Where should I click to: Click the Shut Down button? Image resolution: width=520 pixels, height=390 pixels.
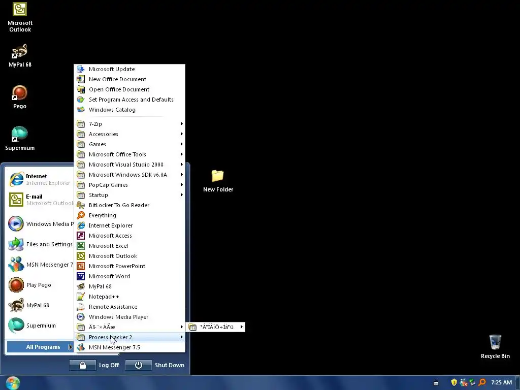[x=155, y=365]
